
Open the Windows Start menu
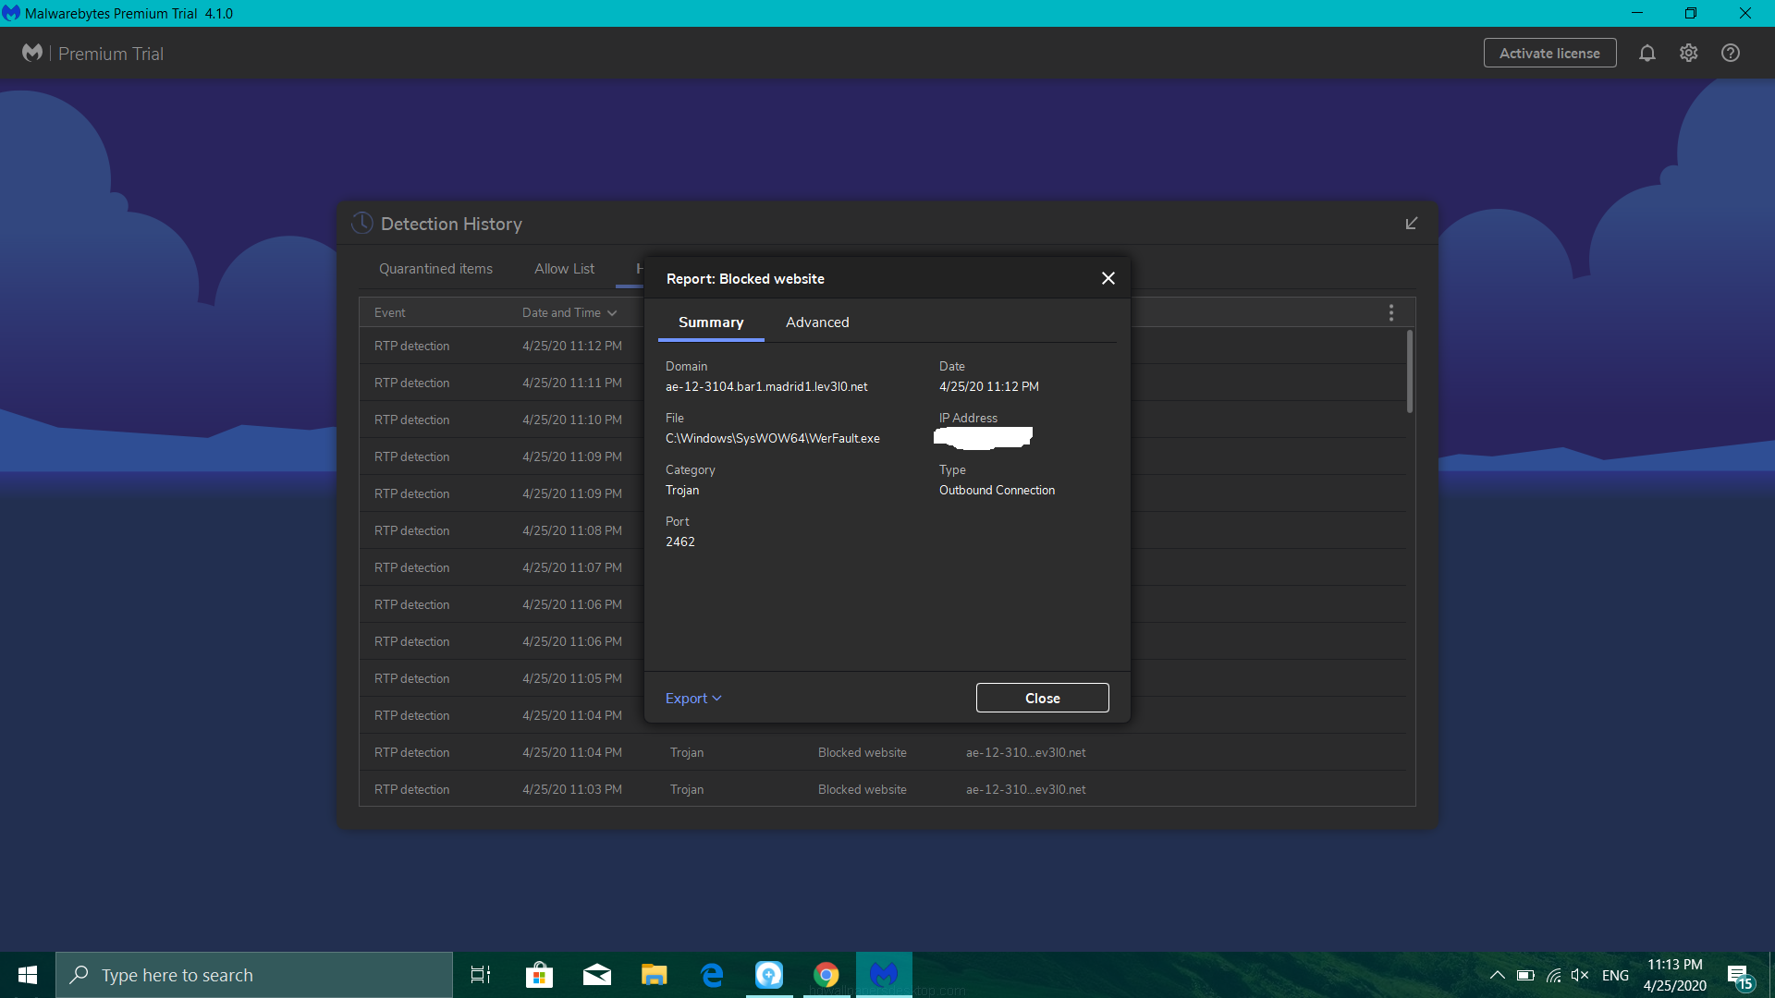coord(28,975)
